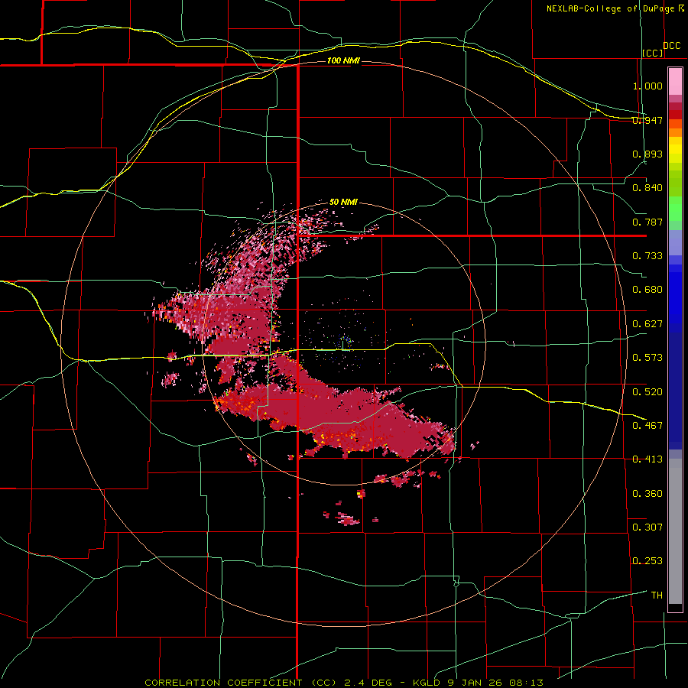The image size is (688, 688).
Task: Click the gray section of the color scale
Action: coord(675,531)
